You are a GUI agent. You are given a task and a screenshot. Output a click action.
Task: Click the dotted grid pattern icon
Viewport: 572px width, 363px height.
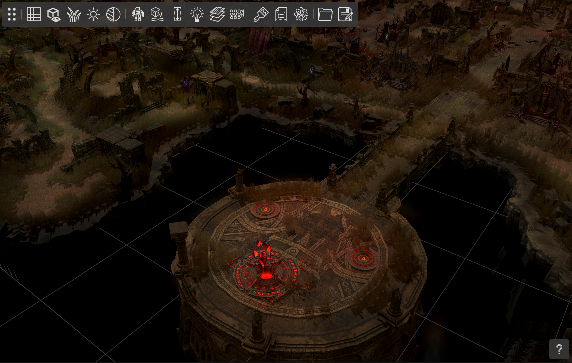coord(237,14)
